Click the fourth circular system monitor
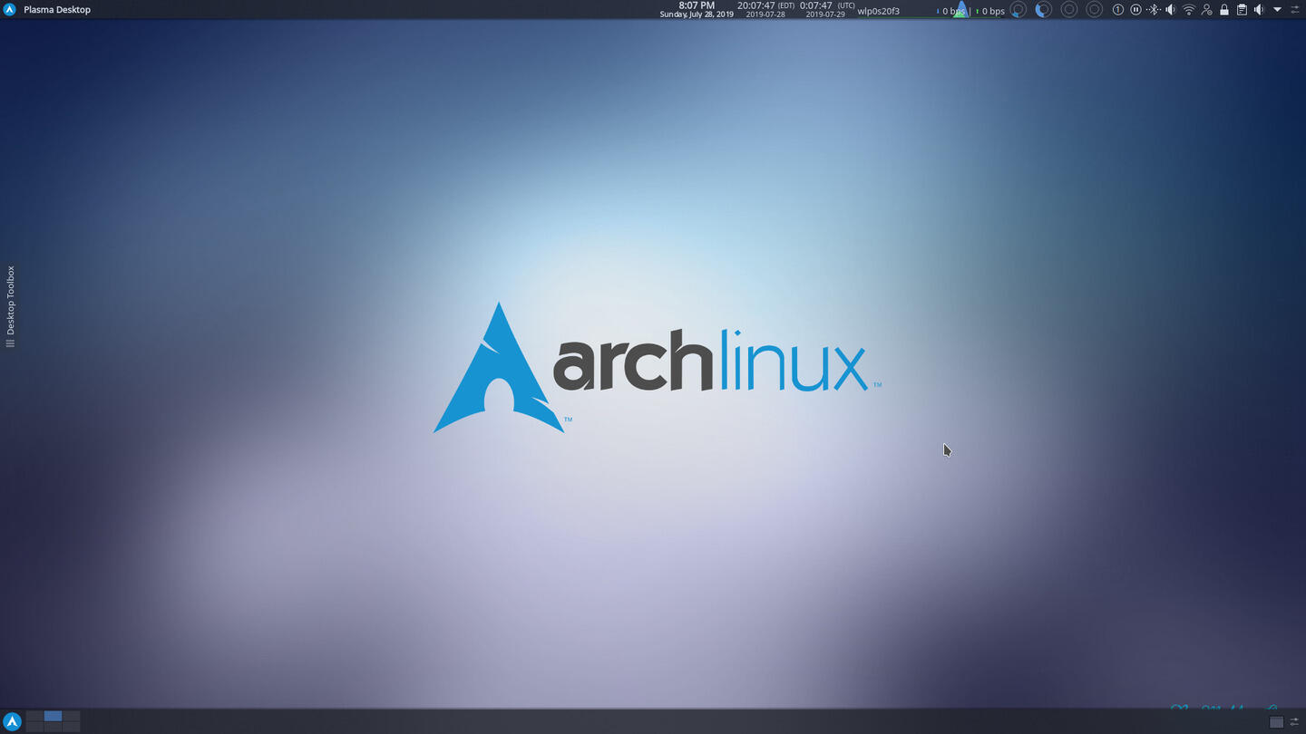 click(x=1095, y=10)
